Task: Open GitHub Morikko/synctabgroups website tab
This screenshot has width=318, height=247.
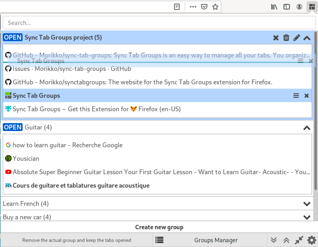Action: pyautogui.click(x=157, y=82)
